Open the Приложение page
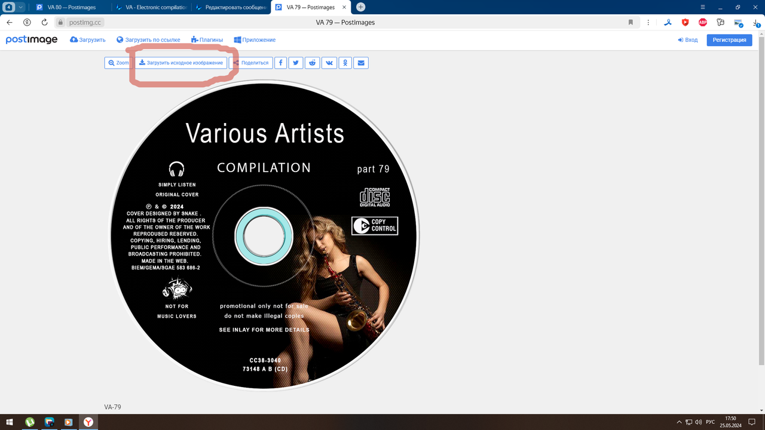Screen dimensions: 765x430 tap(255, 40)
